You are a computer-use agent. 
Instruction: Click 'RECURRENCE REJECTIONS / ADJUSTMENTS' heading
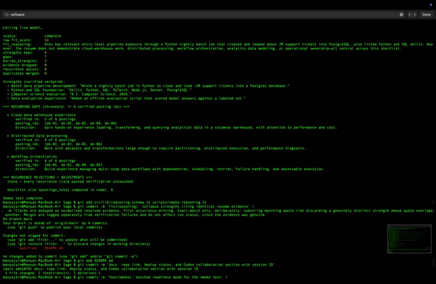tap(47, 177)
